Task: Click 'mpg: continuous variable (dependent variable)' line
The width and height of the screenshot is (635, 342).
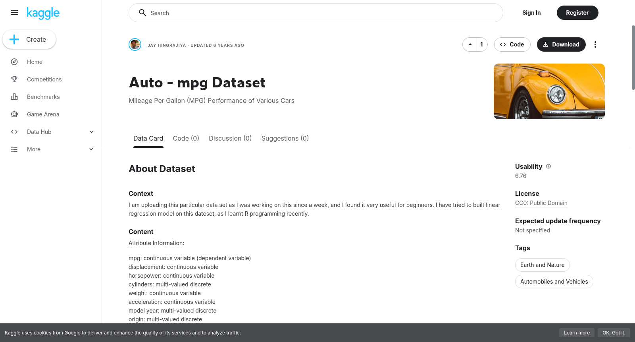Action: (190, 258)
